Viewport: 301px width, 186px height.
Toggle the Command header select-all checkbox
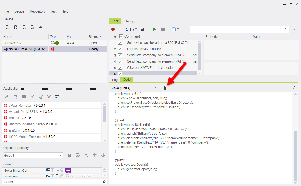[x=121, y=36]
